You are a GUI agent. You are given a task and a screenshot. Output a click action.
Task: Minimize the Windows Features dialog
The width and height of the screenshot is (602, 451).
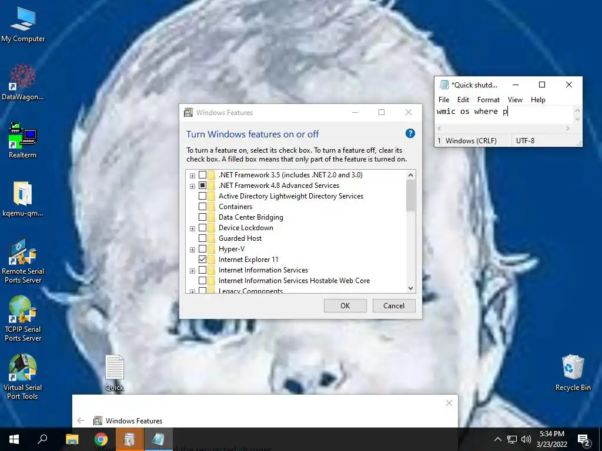click(354, 112)
